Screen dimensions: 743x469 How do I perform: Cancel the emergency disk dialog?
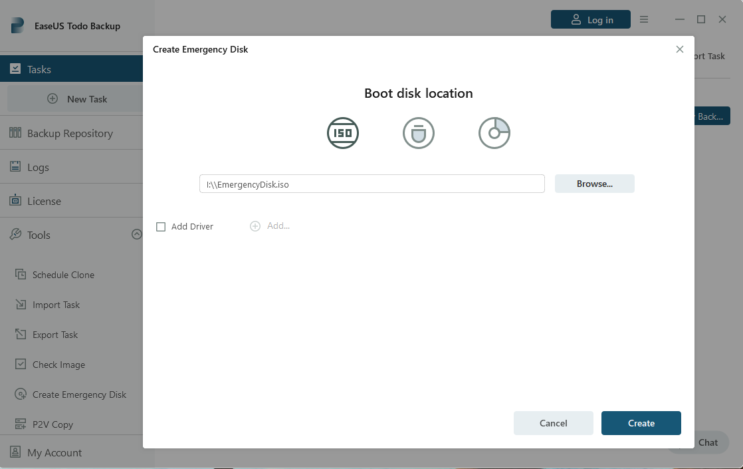[x=554, y=423]
